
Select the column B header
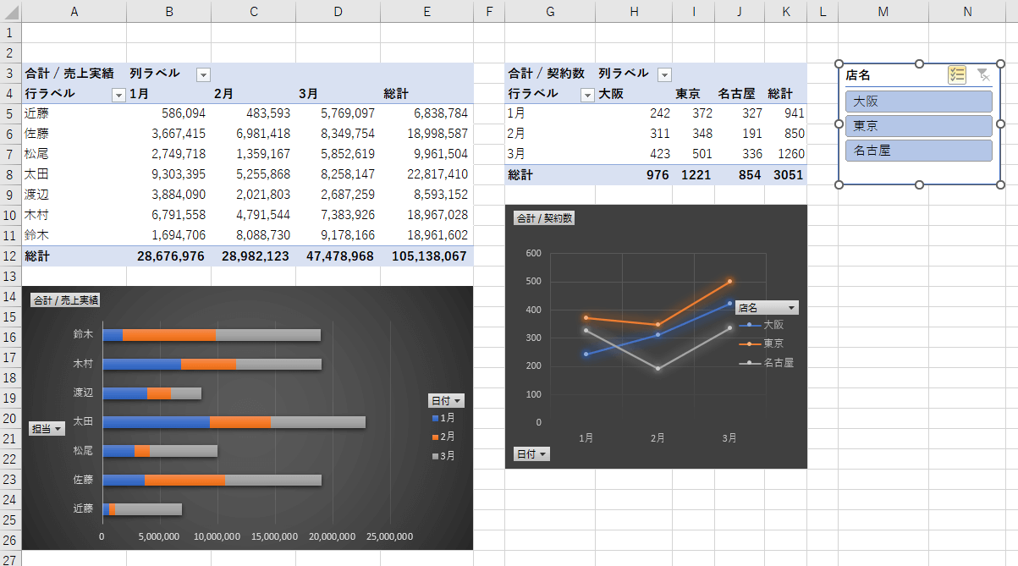[x=169, y=11]
